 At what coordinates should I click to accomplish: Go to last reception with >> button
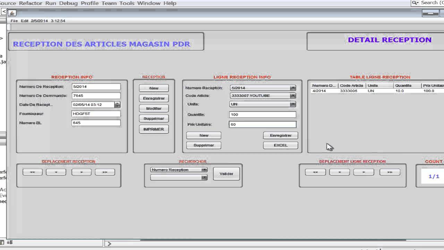point(105,172)
